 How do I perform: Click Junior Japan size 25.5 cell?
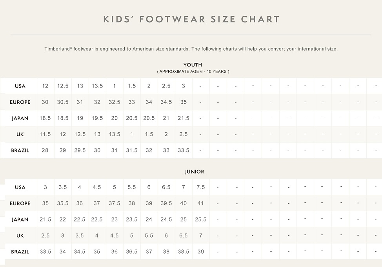pyautogui.click(x=201, y=219)
